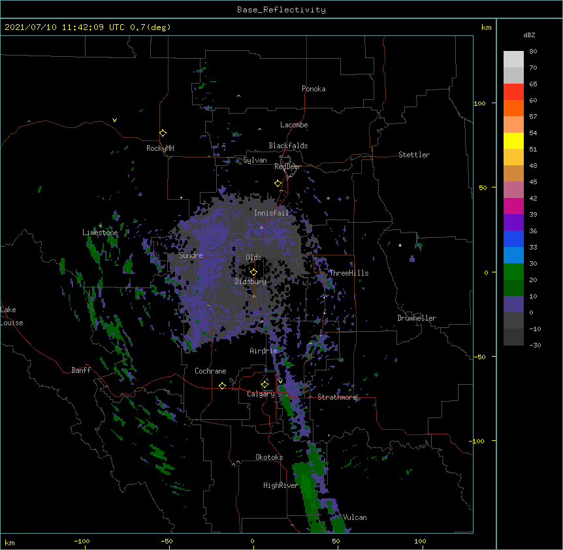563x550 pixels.
Task: Click the 80 value in dBZ legend
Action: pos(533,52)
